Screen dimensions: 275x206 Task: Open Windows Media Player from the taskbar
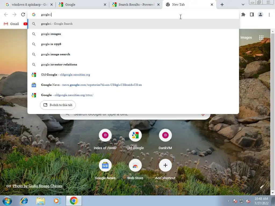point(57,201)
